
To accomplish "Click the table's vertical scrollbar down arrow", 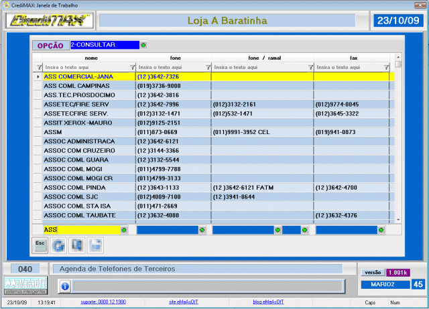I will click(398, 219).
